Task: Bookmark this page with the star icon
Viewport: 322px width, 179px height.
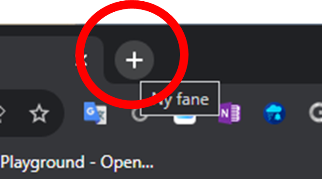Action: [x=39, y=113]
